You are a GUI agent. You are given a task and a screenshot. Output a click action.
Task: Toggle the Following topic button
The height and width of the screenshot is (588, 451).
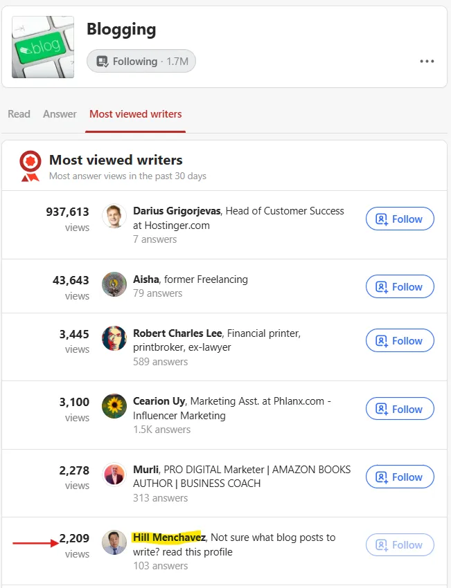(x=141, y=61)
